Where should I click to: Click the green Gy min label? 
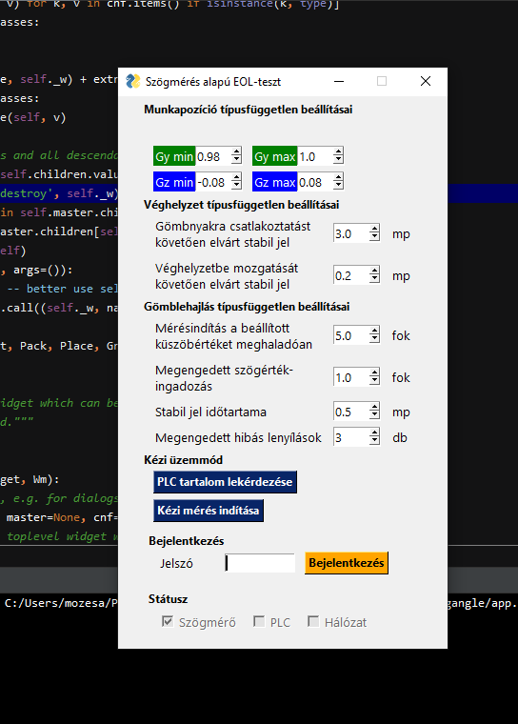tap(174, 156)
